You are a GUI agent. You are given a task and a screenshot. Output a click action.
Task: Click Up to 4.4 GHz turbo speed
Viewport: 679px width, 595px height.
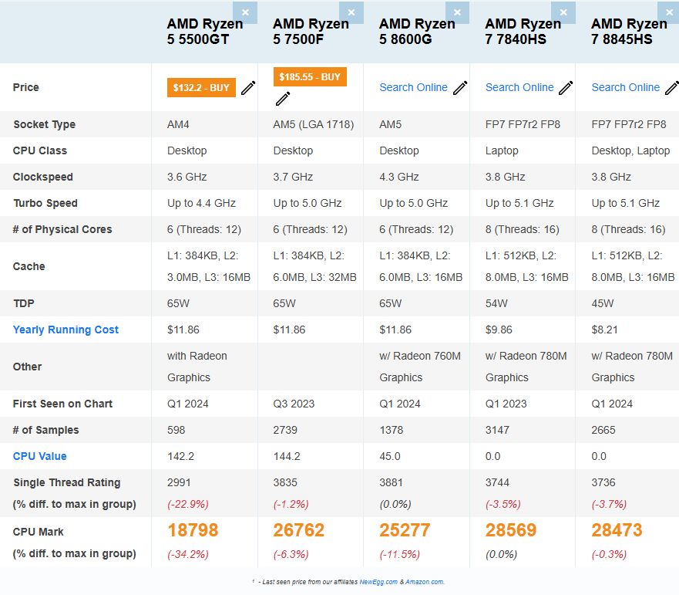201,203
